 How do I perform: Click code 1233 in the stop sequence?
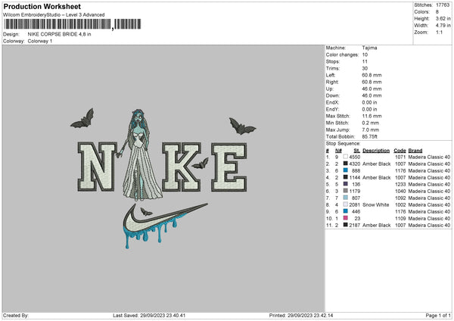point(400,184)
